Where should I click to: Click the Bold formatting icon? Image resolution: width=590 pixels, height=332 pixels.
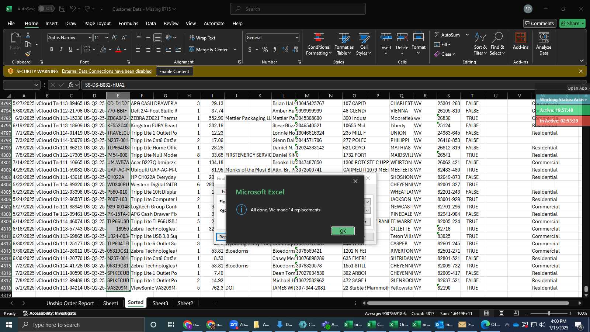tap(52, 49)
